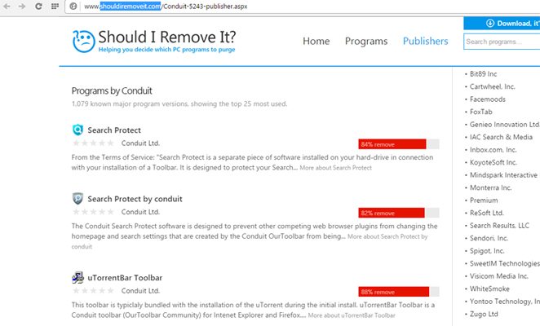Click the star rating under Search Protect
This screenshot has height=326, width=540.
click(x=93, y=143)
